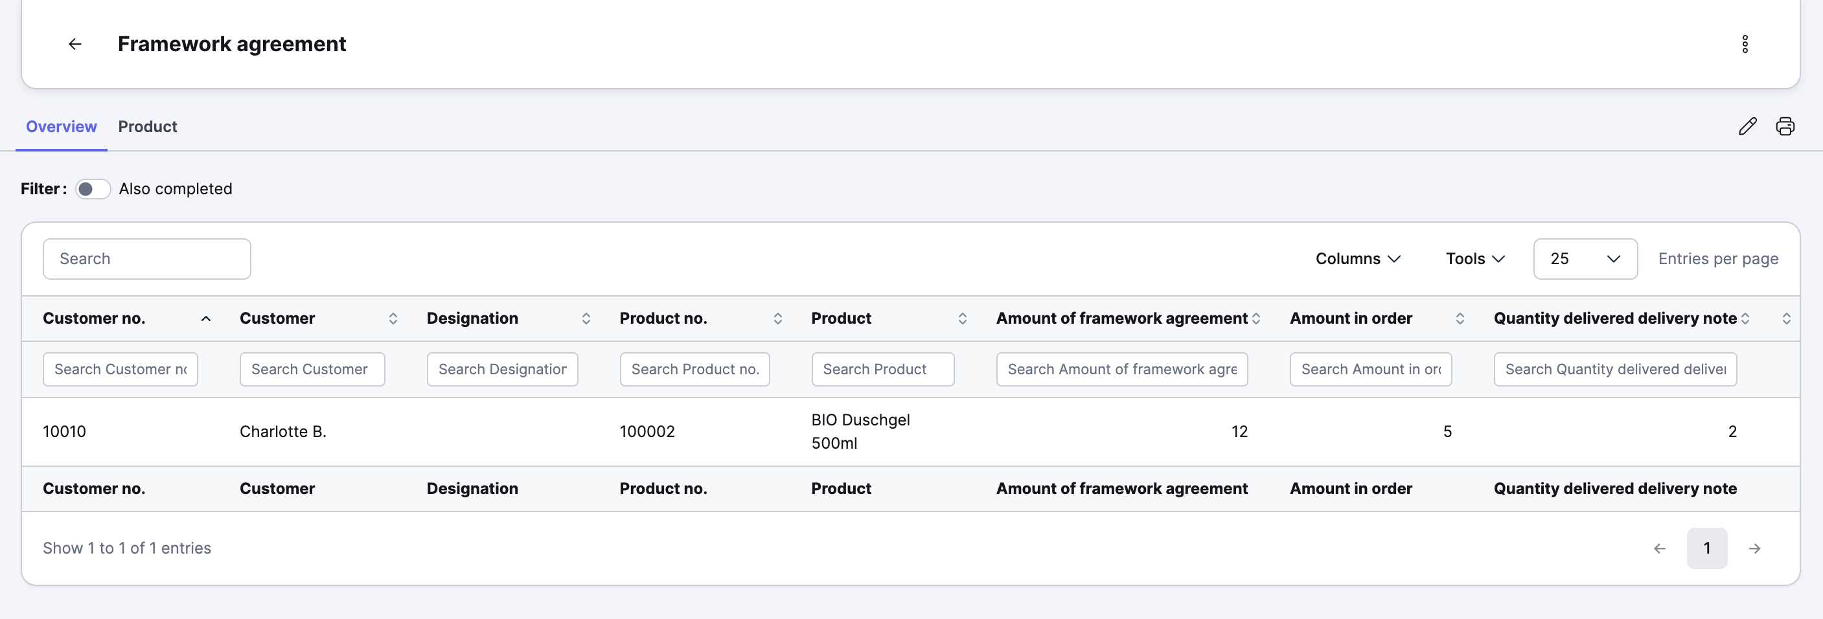Image resolution: width=1823 pixels, height=619 pixels.
Task: Go to previous page arrow
Action: pos(1660,548)
